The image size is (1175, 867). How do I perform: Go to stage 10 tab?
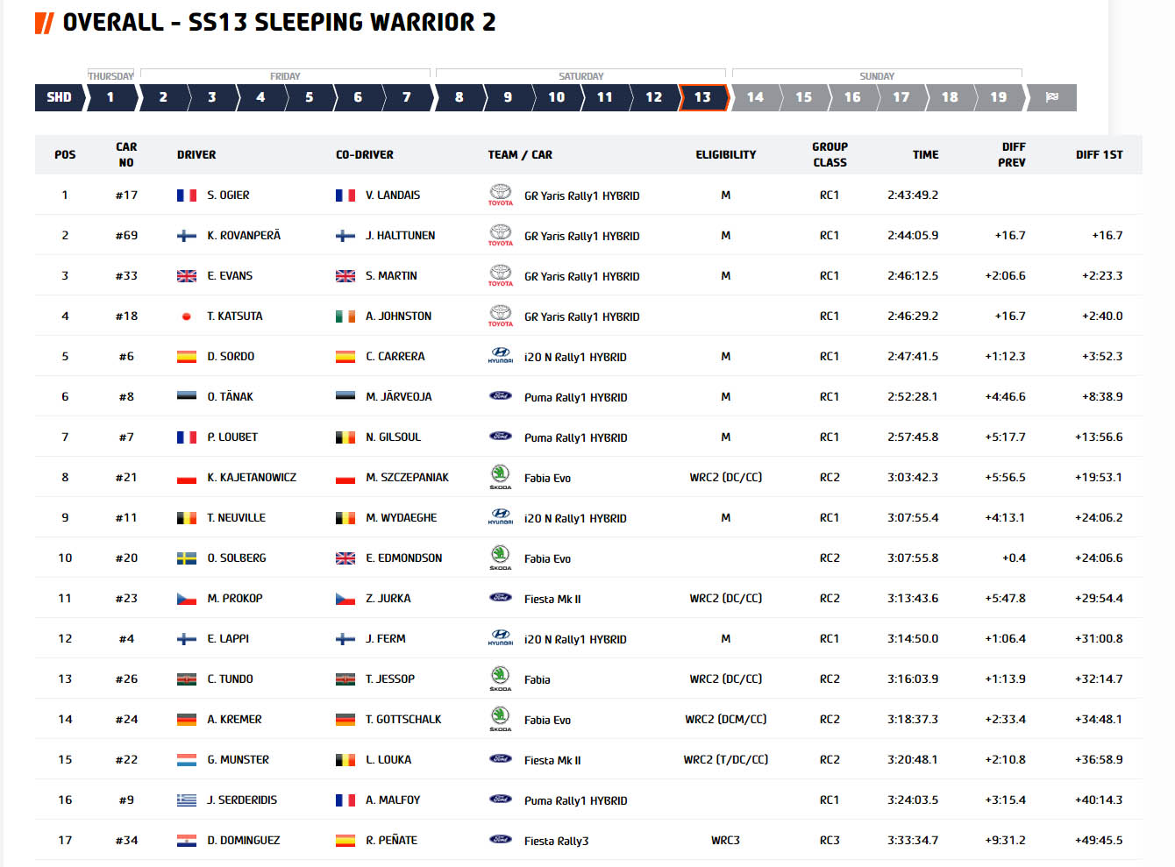click(557, 97)
